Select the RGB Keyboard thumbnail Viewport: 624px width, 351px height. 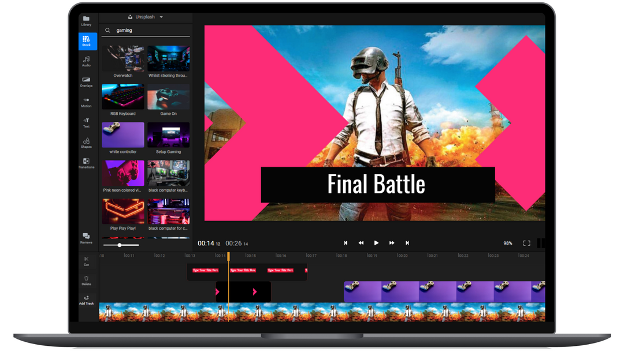[x=123, y=96]
